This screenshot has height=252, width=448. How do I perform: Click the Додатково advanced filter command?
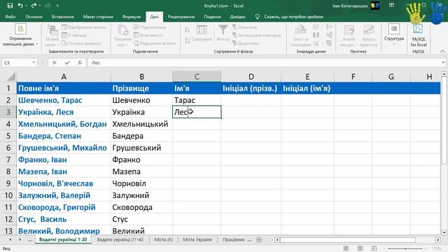pyautogui.click(x=246, y=43)
